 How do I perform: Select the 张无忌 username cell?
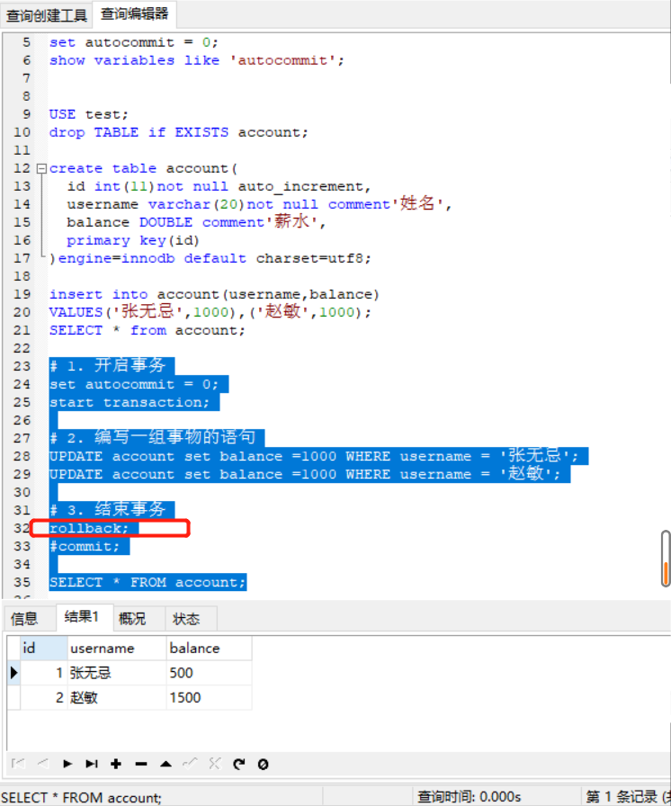(x=117, y=673)
